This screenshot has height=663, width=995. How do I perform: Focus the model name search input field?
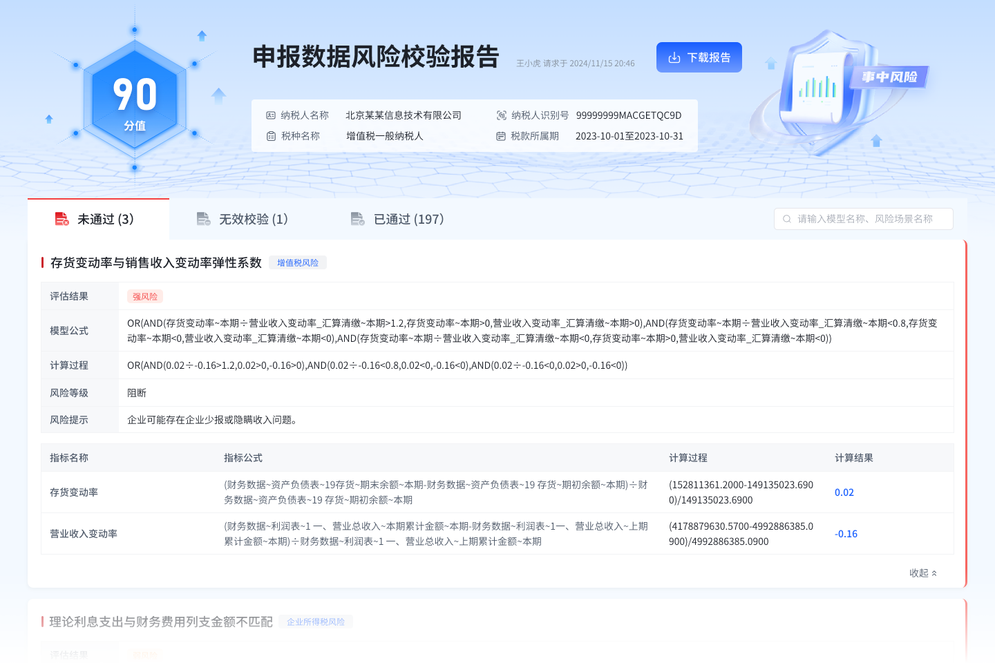pyautogui.click(x=864, y=219)
